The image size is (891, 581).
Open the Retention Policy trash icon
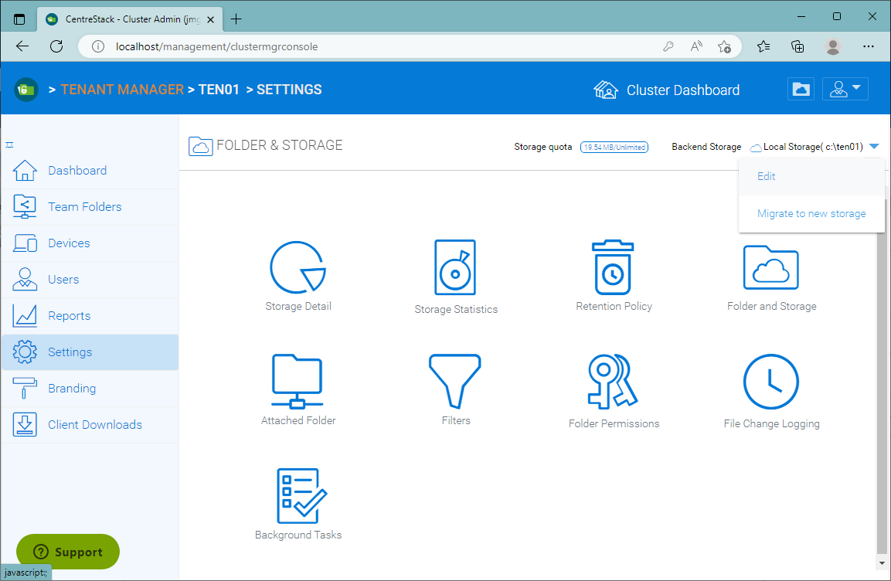pyautogui.click(x=613, y=267)
